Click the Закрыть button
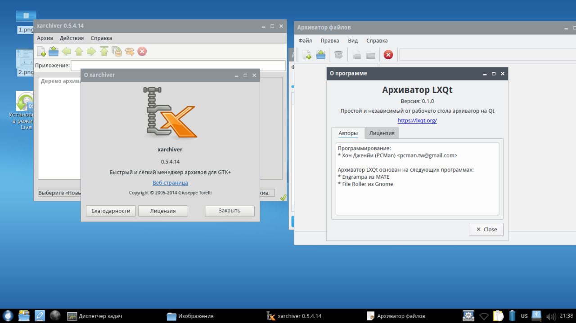 pos(229,211)
